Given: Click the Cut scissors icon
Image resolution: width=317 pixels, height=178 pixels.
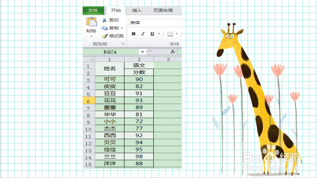Looking at the screenshot, I should (104, 20).
